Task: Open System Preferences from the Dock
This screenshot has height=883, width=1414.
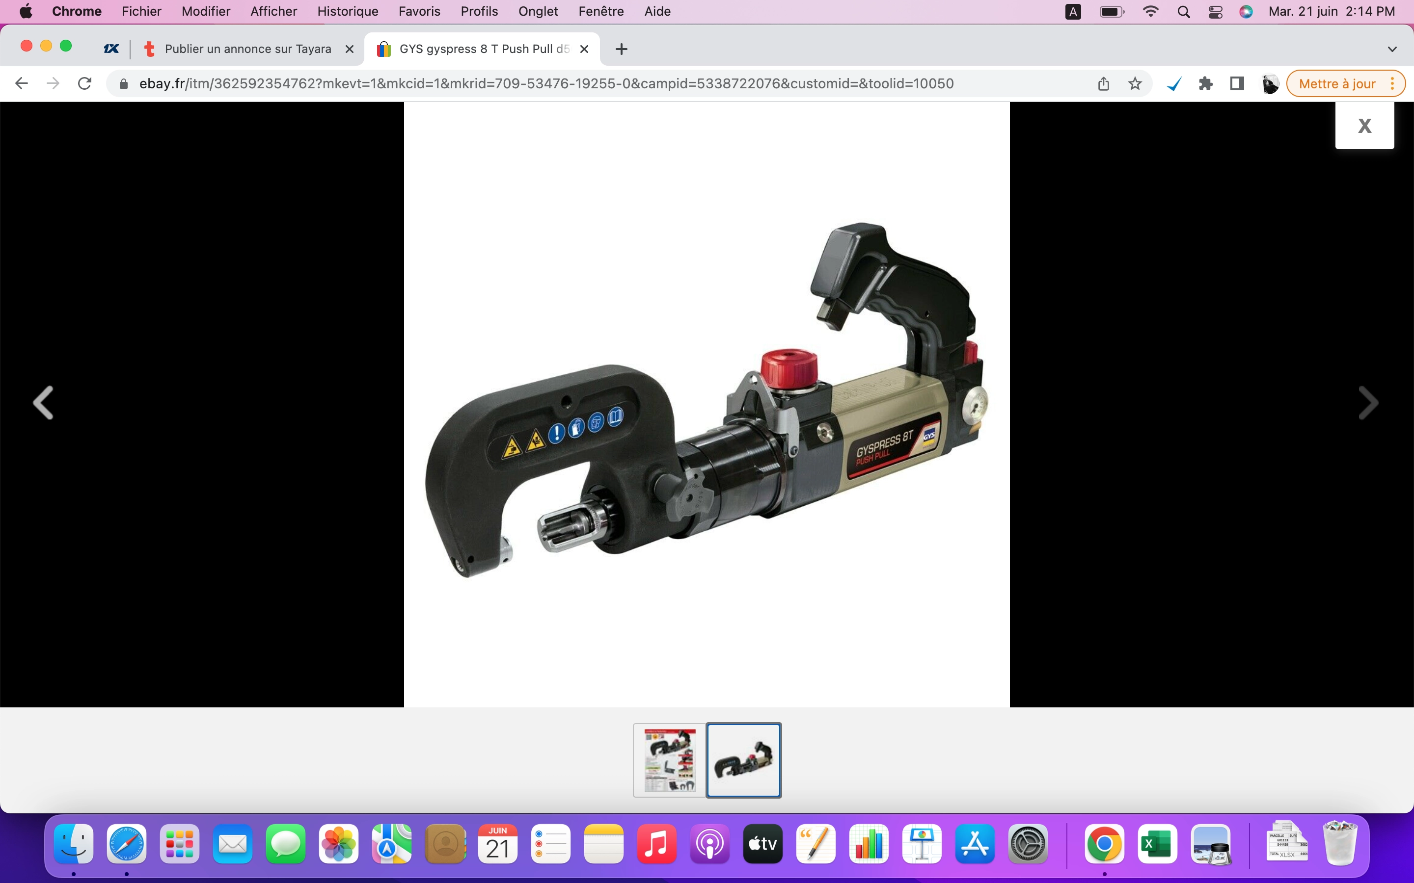Action: (1028, 843)
